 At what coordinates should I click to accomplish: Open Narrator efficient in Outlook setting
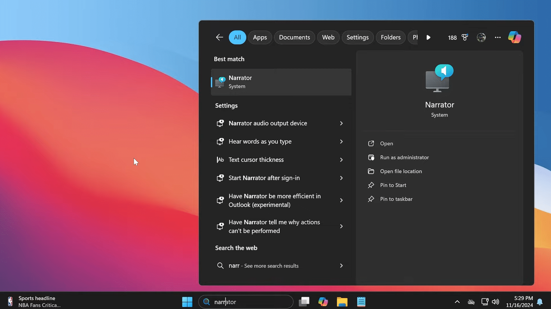coord(281,200)
